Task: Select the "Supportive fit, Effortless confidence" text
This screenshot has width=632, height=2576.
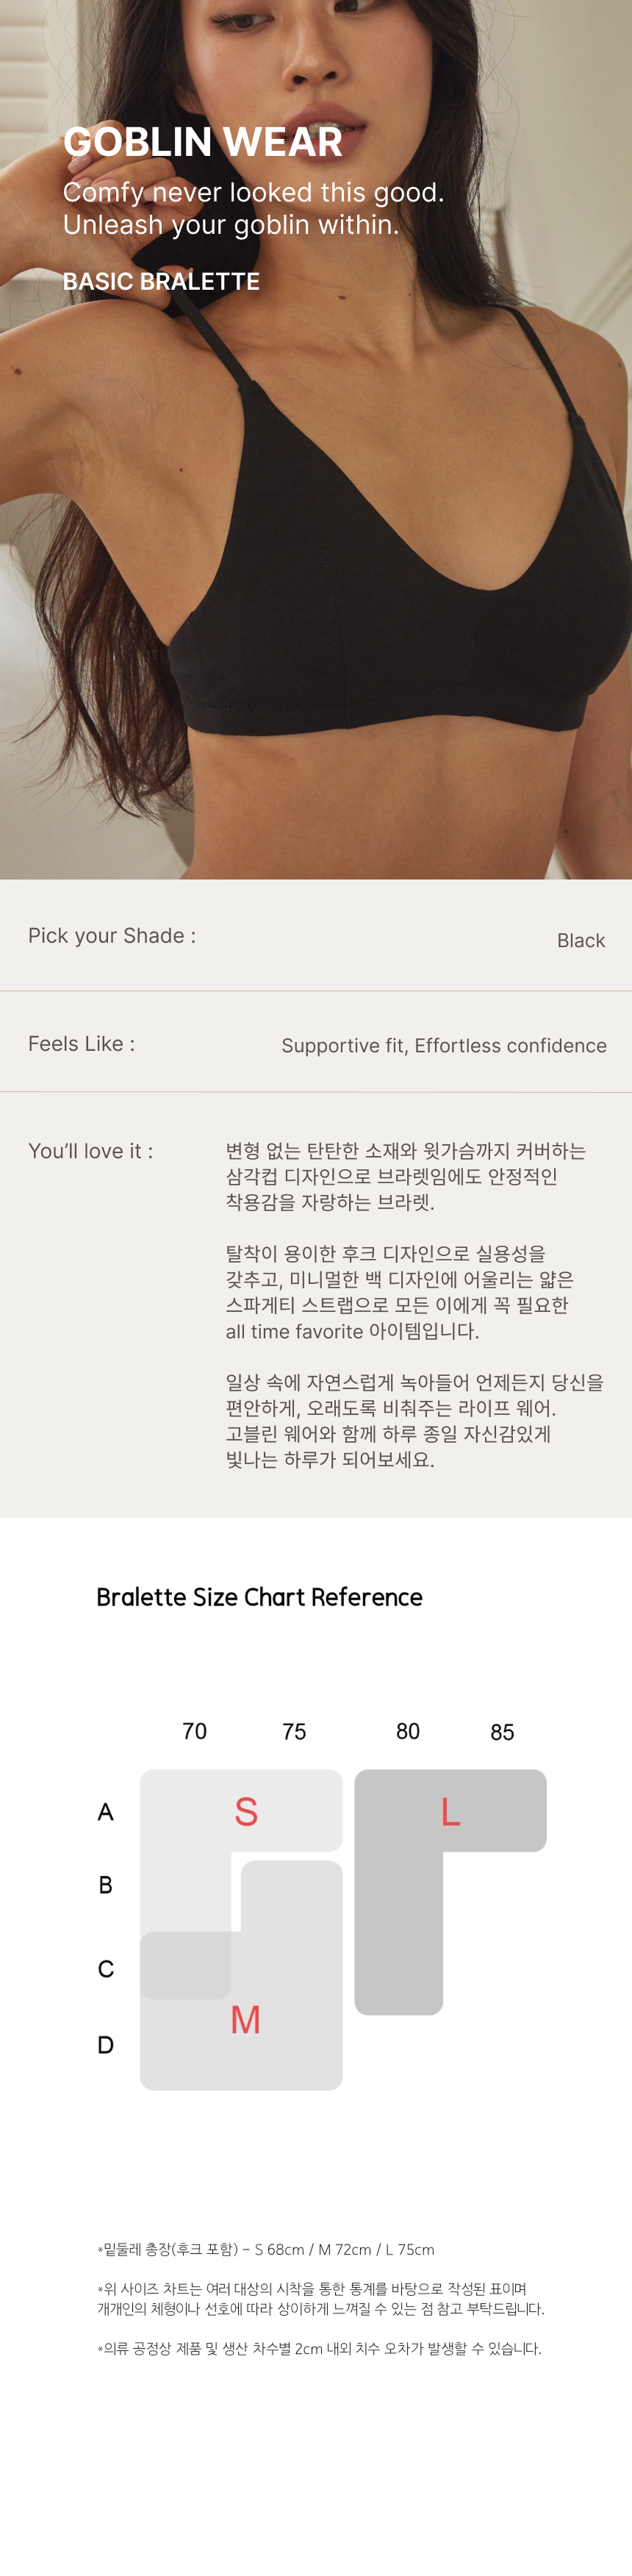Action: coord(444,1046)
